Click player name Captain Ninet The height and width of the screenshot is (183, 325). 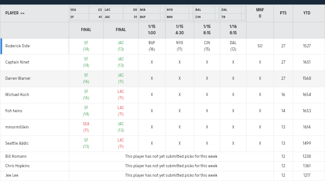(x=17, y=62)
